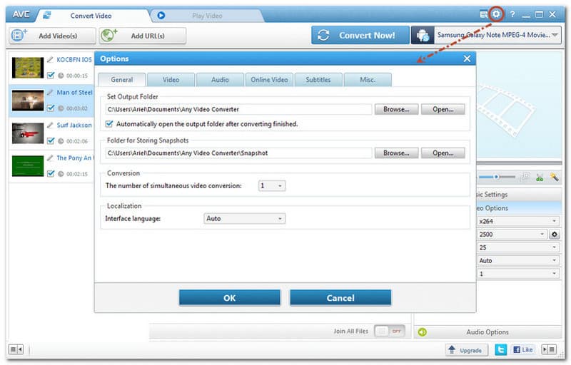Open the snapshots folder location
The image size is (571, 365).
(x=443, y=153)
